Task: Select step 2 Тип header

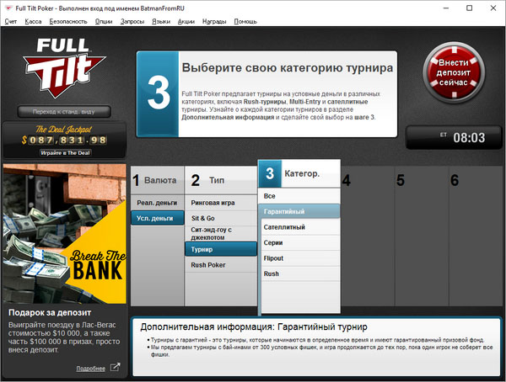Action: tap(221, 180)
